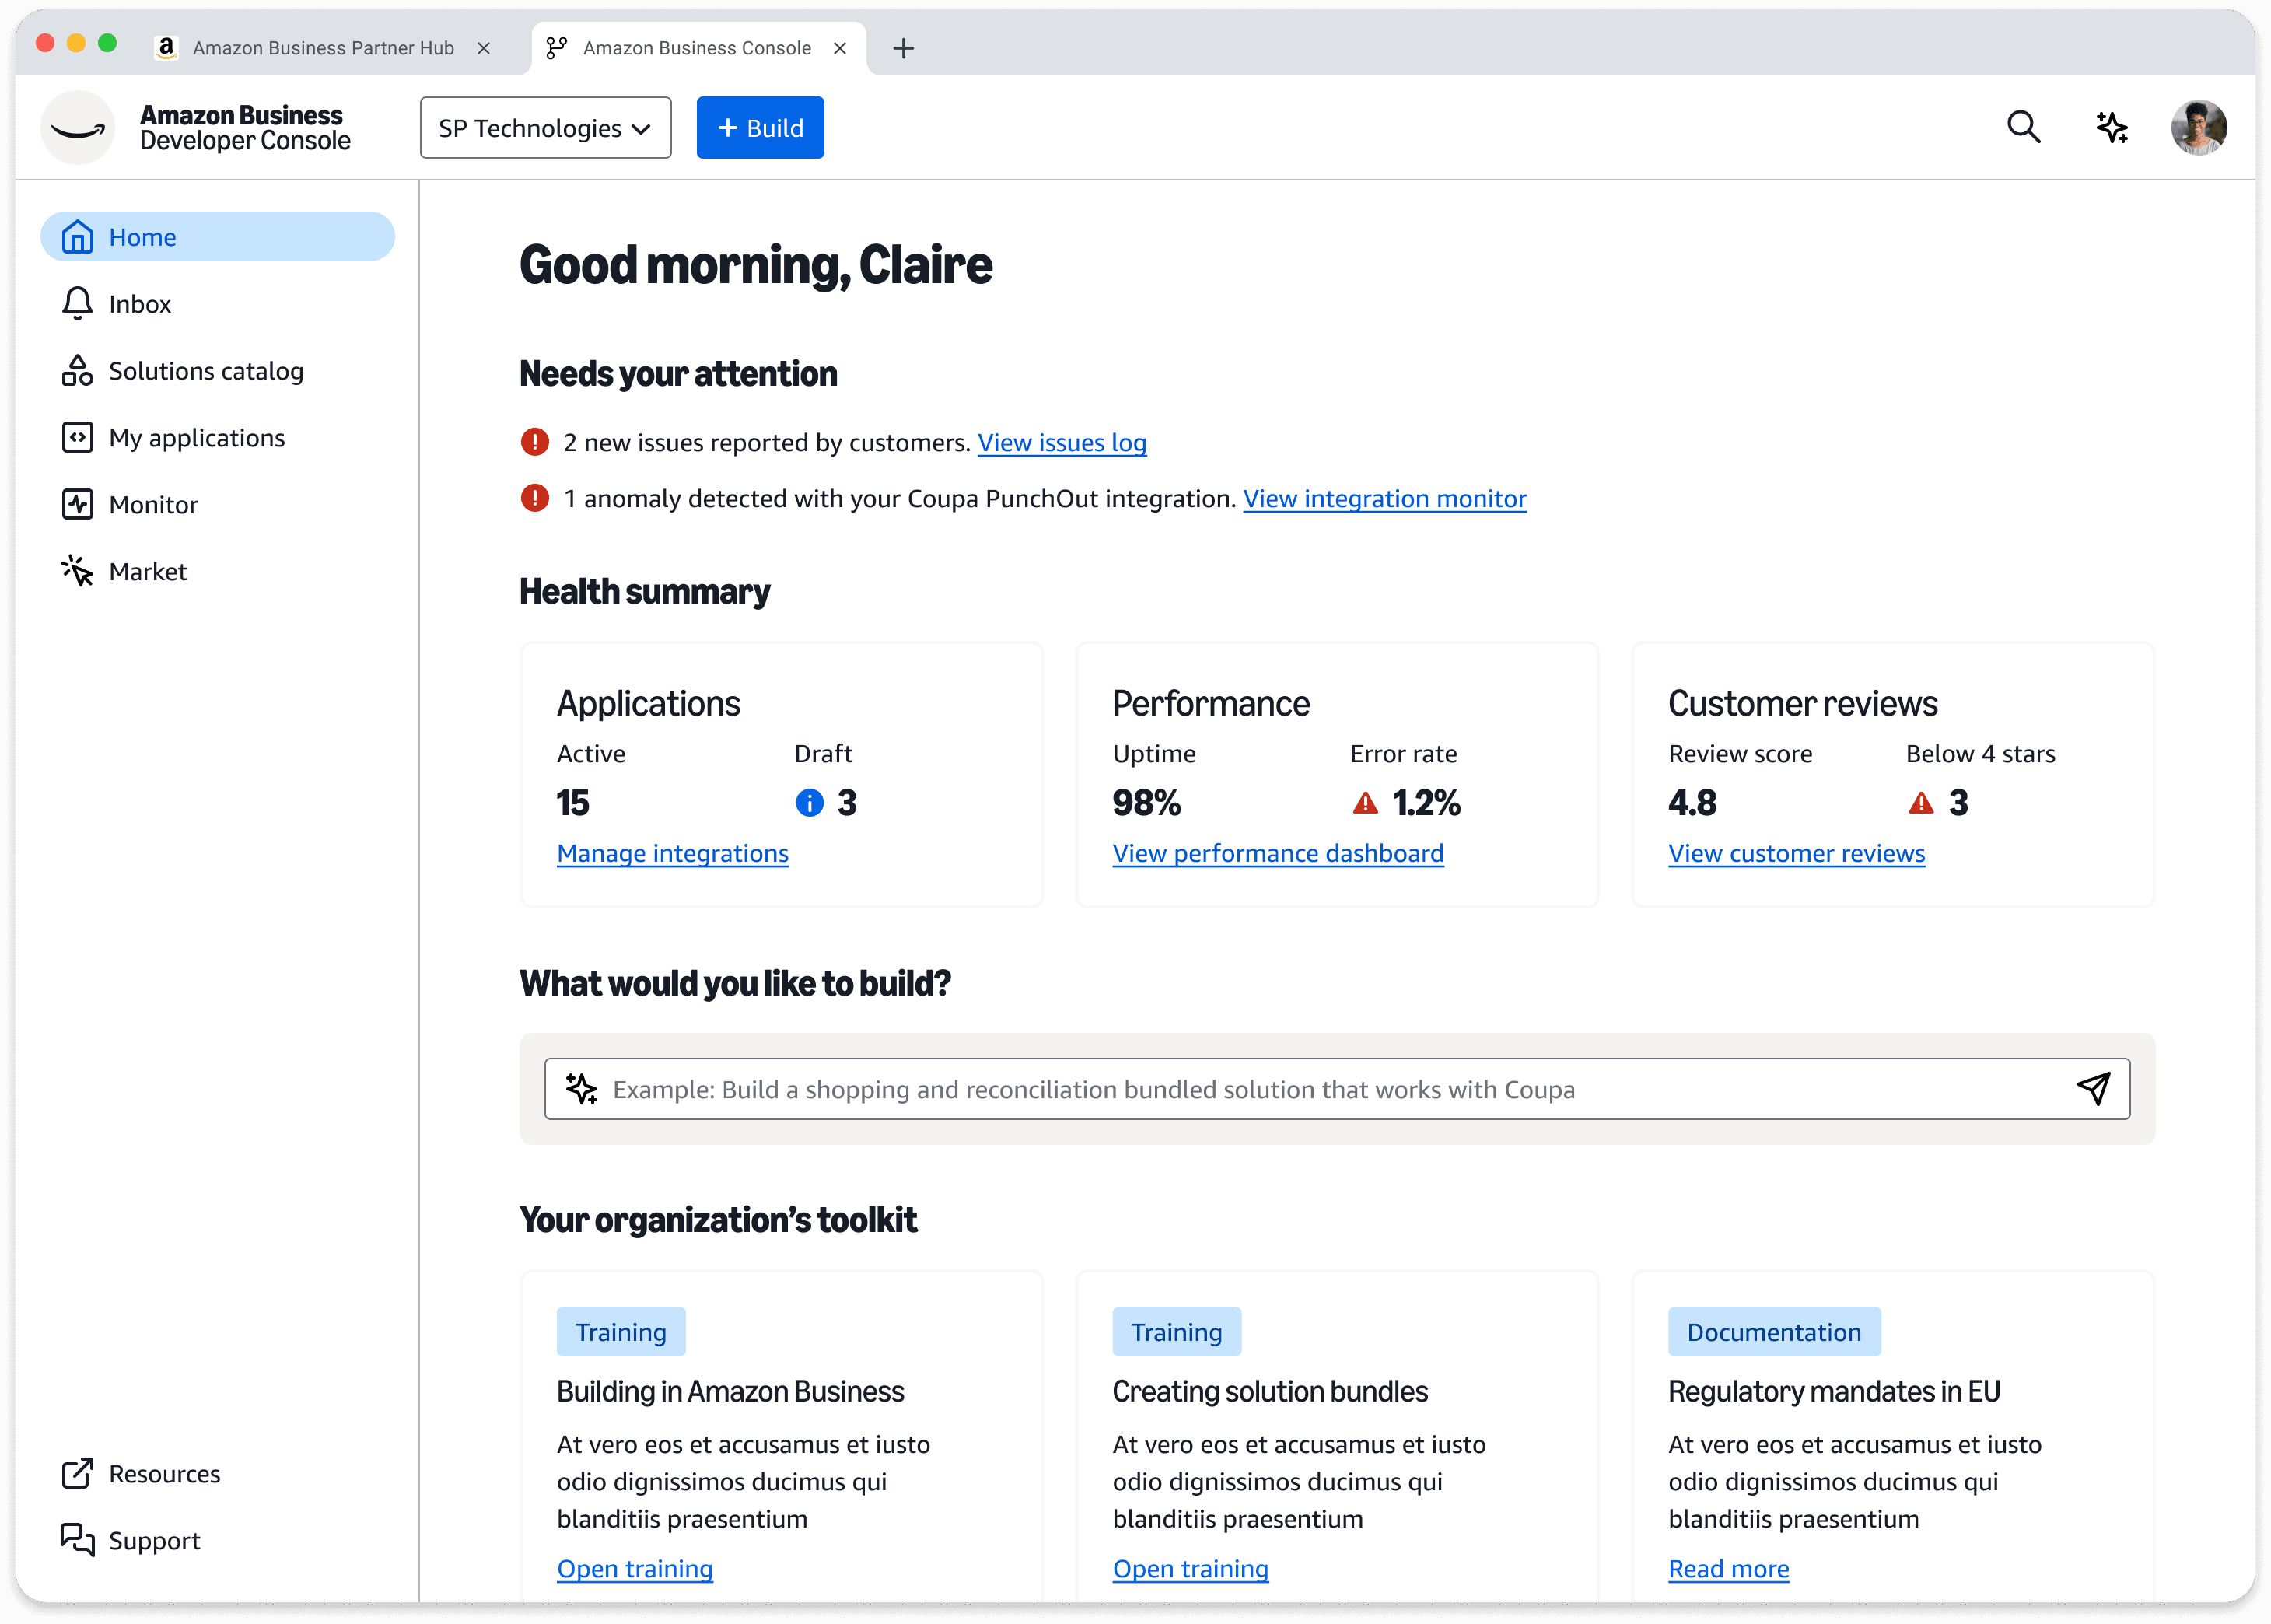Click View performance dashboard link

tap(1277, 854)
